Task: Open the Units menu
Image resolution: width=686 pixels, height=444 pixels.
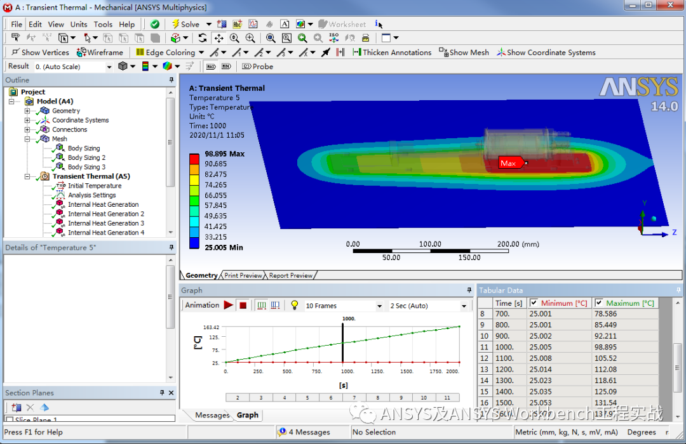Action: tap(79, 25)
